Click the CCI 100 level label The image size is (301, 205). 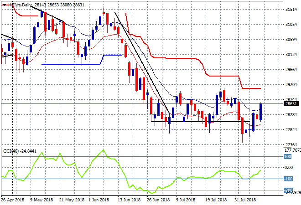[288, 157]
